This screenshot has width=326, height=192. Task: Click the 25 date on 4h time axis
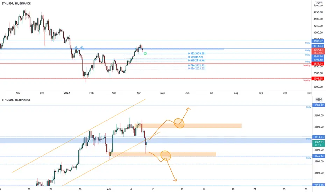pyautogui.click(x=284, y=189)
